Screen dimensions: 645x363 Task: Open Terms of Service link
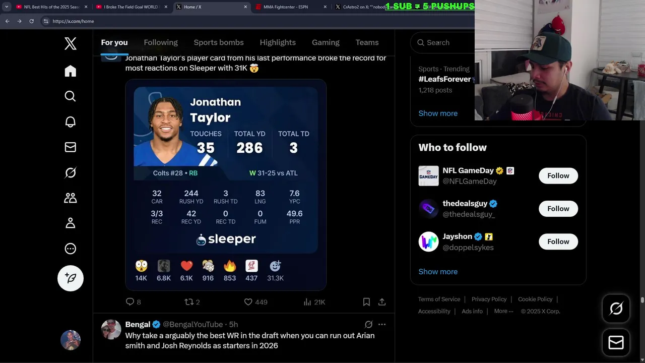(439, 299)
